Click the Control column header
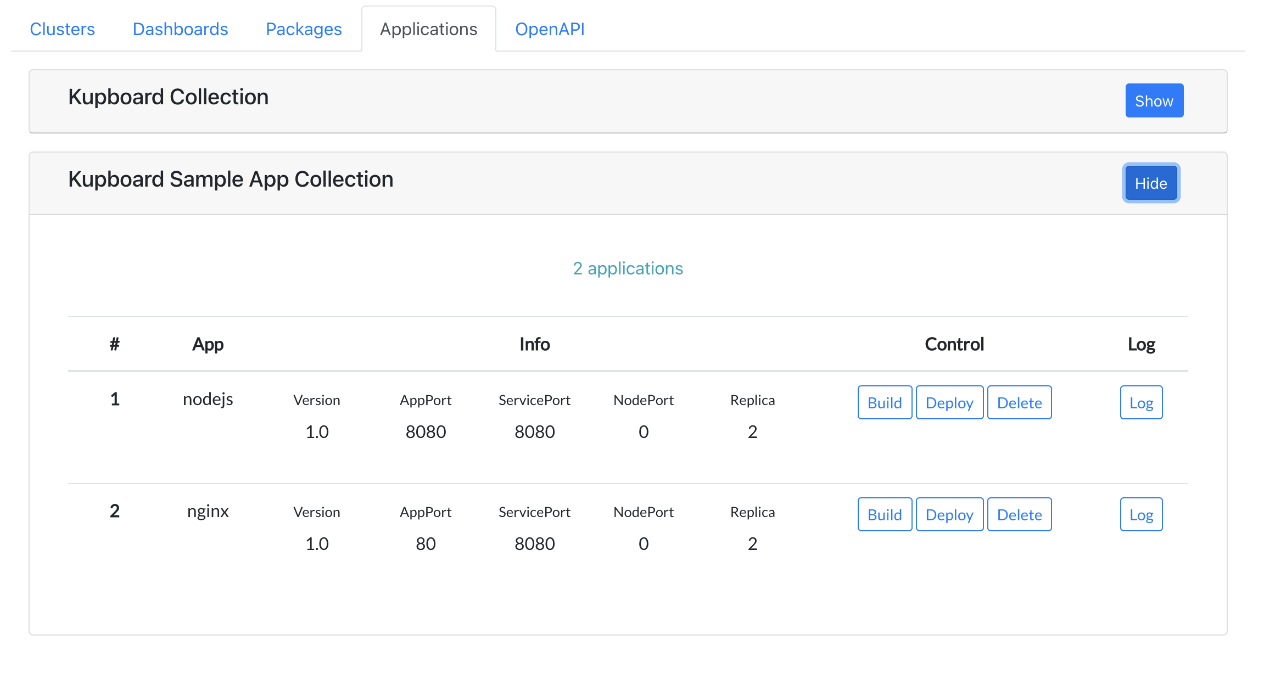Screen dimensions: 1264x674 pyautogui.click(x=954, y=344)
